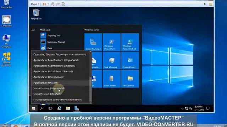Open the VMware Player menu dropdown
The width and height of the screenshot is (227, 127).
coord(35,4)
